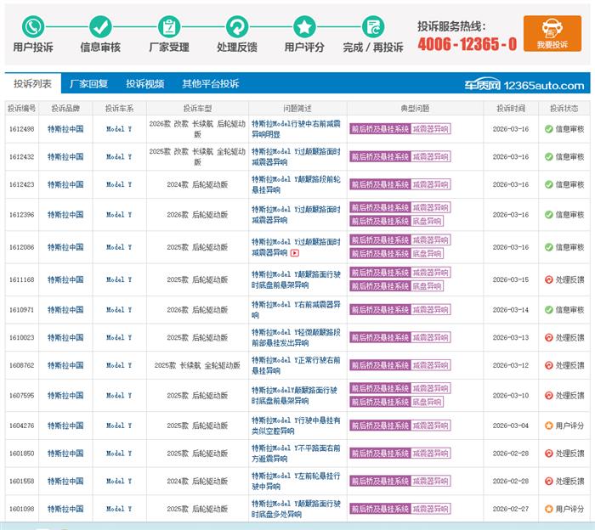Click the 车质网 12365auto.com logo
The width and height of the screenshot is (595, 530).
pyautogui.click(x=524, y=85)
